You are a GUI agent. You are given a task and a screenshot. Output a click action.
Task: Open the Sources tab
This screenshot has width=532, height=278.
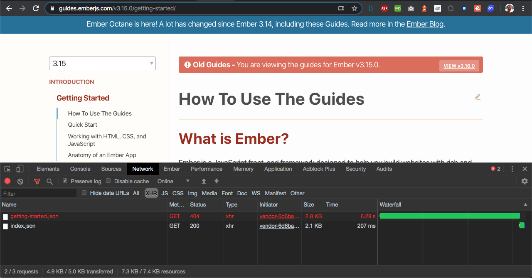pos(111,169)
